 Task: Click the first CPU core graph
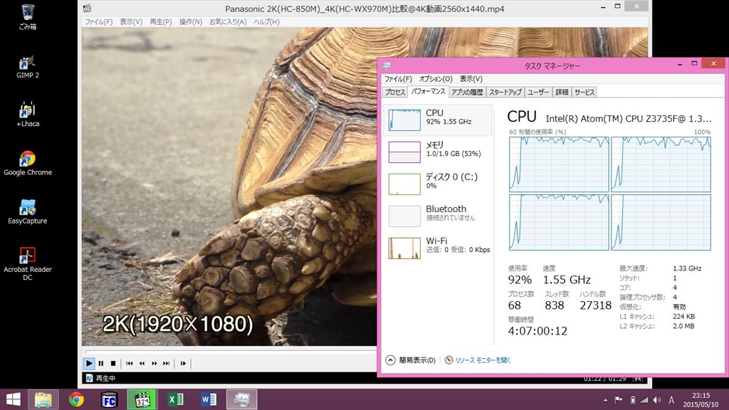point(559,164)
